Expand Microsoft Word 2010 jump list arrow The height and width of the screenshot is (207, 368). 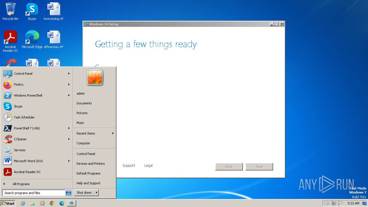coord(69,161)
